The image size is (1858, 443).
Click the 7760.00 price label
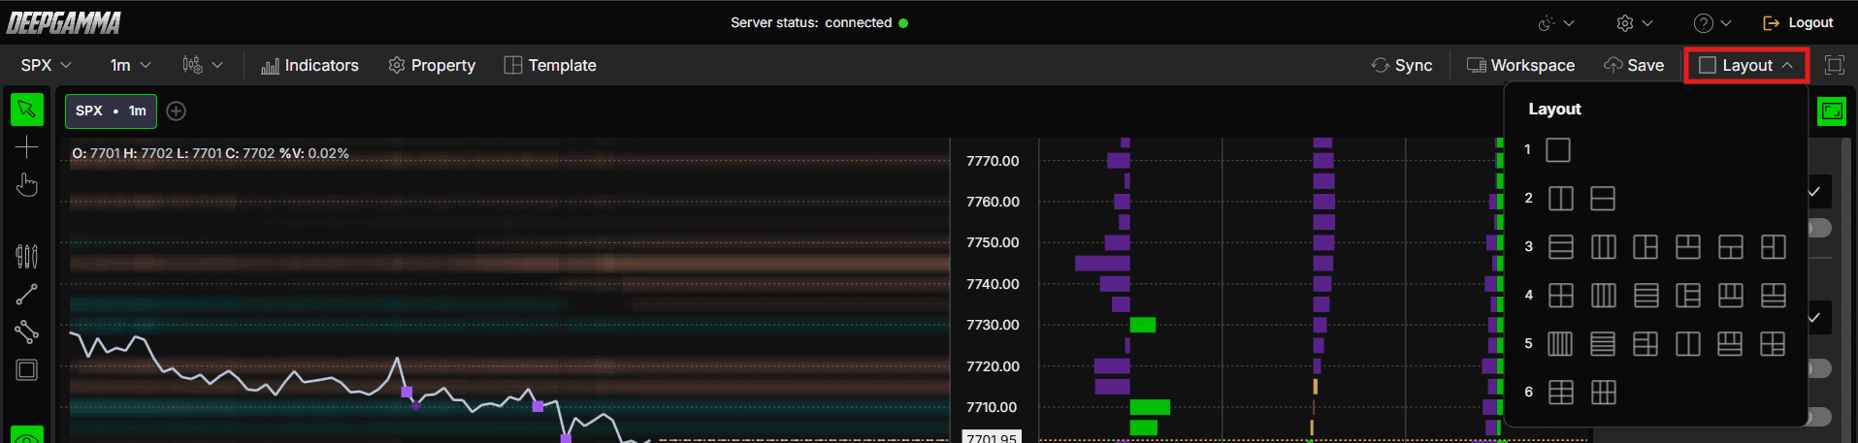993,202
